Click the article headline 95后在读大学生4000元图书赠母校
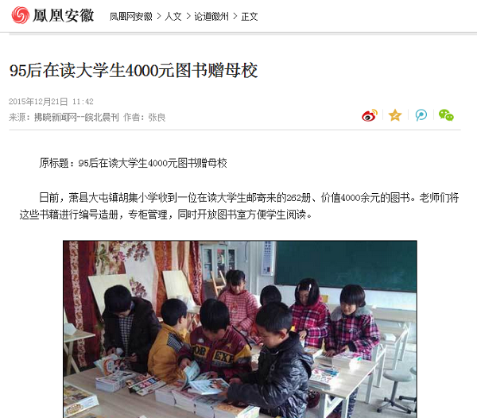Image resolution: width=477 pixels, height=418 pixels. (x=134, y=71)
